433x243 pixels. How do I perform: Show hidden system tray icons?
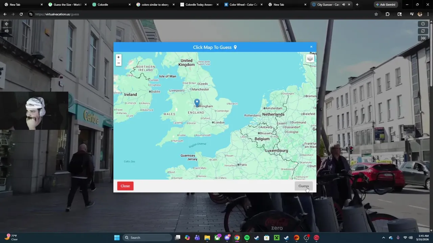383,238
